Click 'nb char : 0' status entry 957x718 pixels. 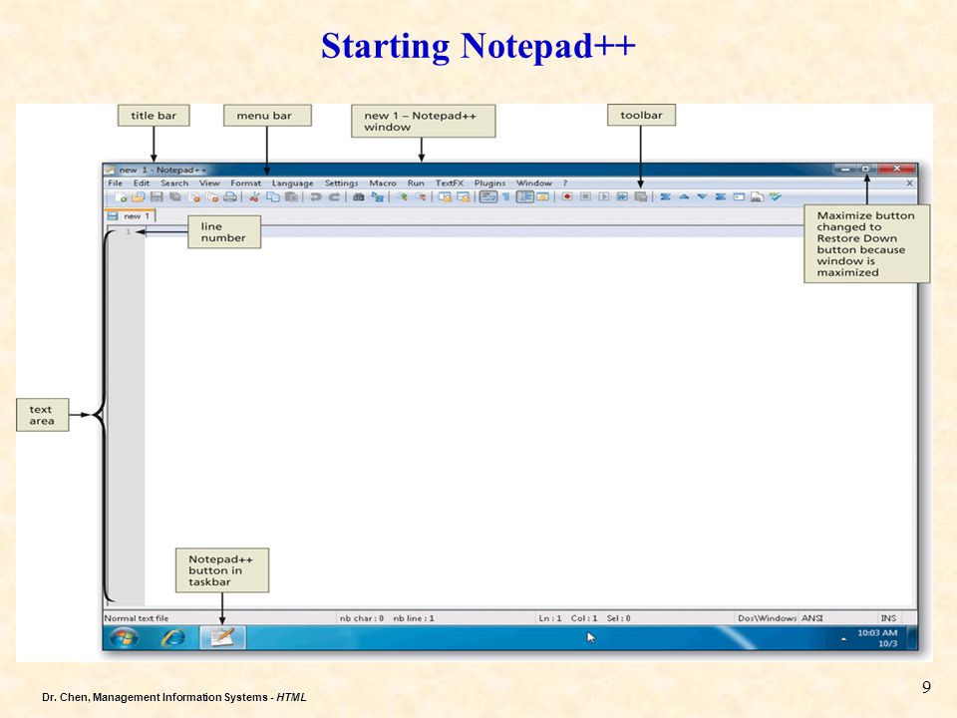pos(362,618)
